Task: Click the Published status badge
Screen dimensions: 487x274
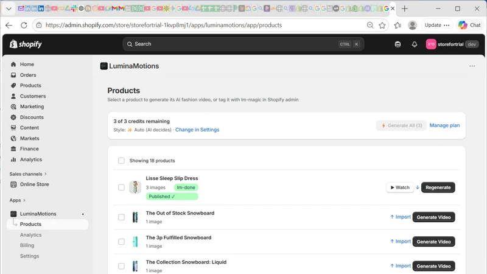Action: (172, 197)
